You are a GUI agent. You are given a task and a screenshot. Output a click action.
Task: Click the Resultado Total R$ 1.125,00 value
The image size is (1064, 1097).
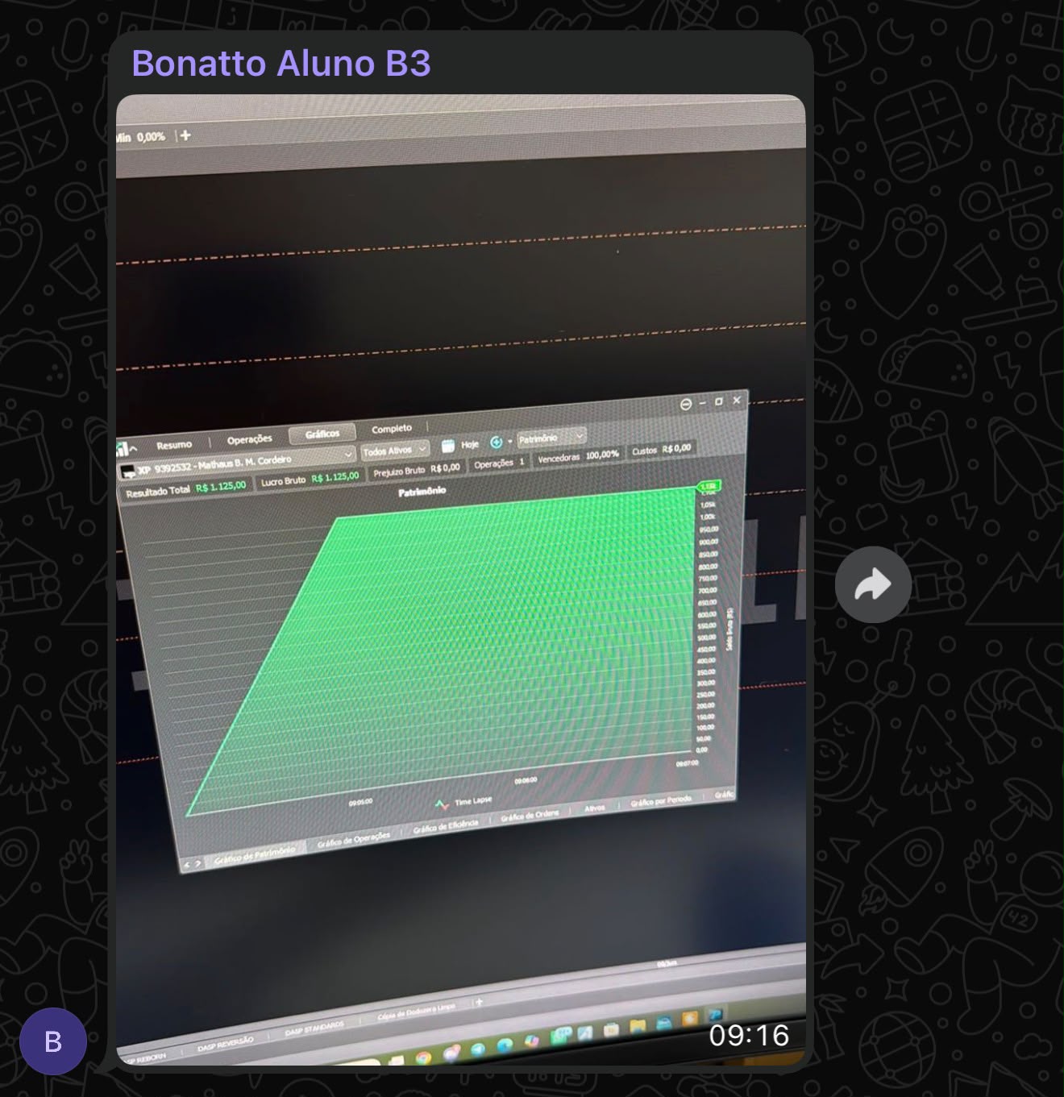tap(220, 487)
